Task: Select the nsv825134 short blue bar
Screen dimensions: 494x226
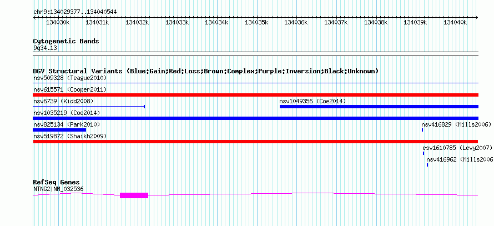Action: click(x=59, y=130)
